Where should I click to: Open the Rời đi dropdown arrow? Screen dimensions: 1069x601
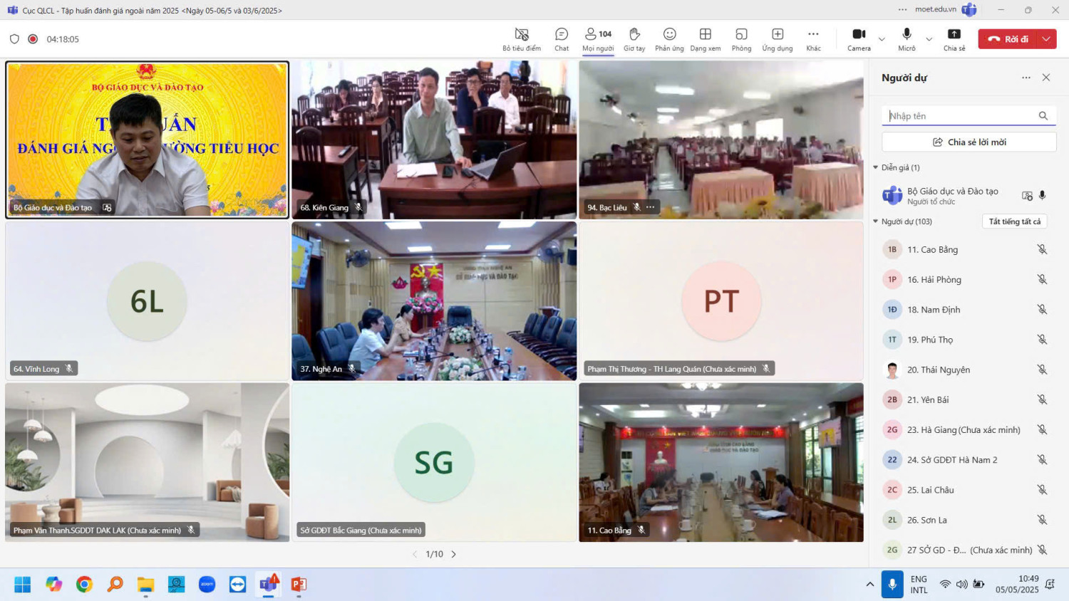(x=1046, y=39)
